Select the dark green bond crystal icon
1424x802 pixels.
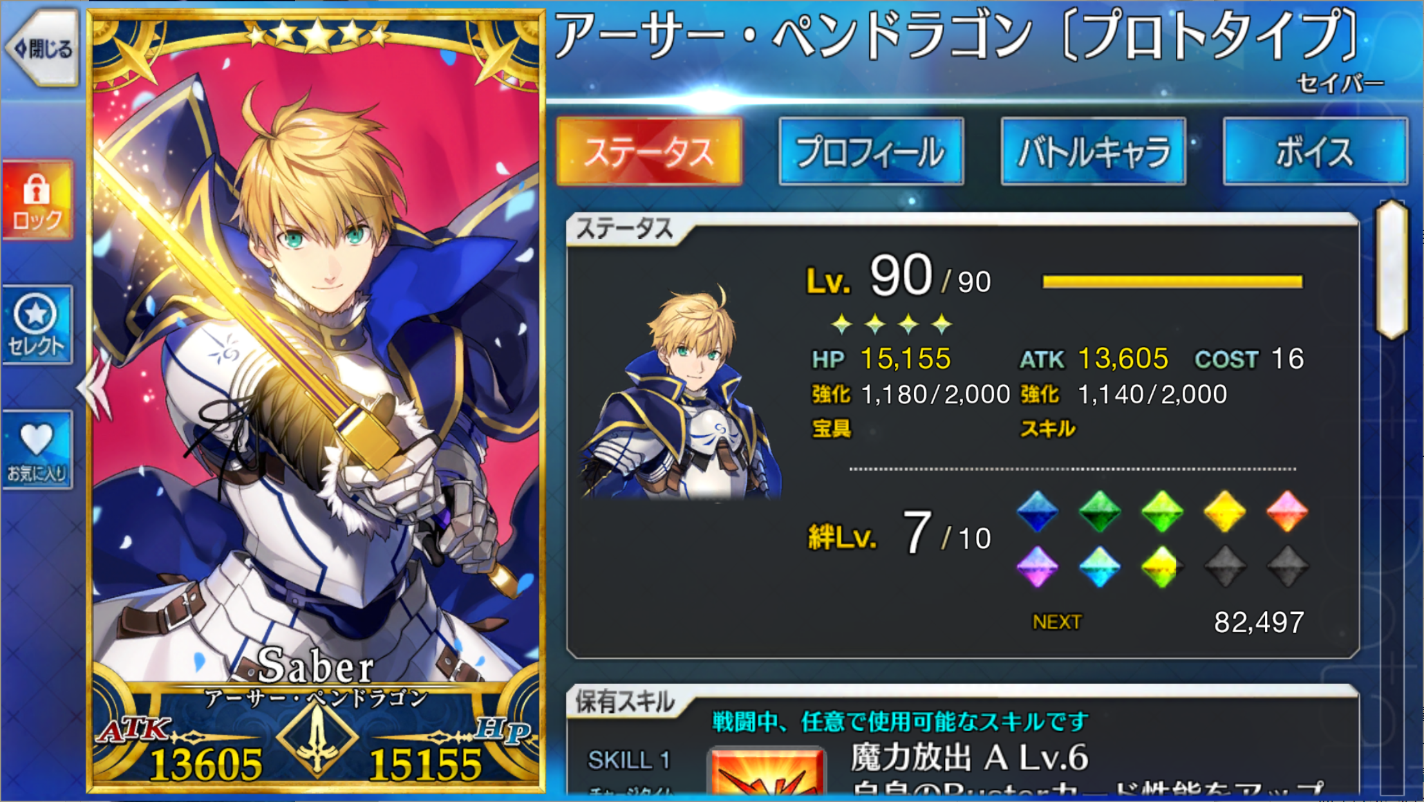[1100, 511]
